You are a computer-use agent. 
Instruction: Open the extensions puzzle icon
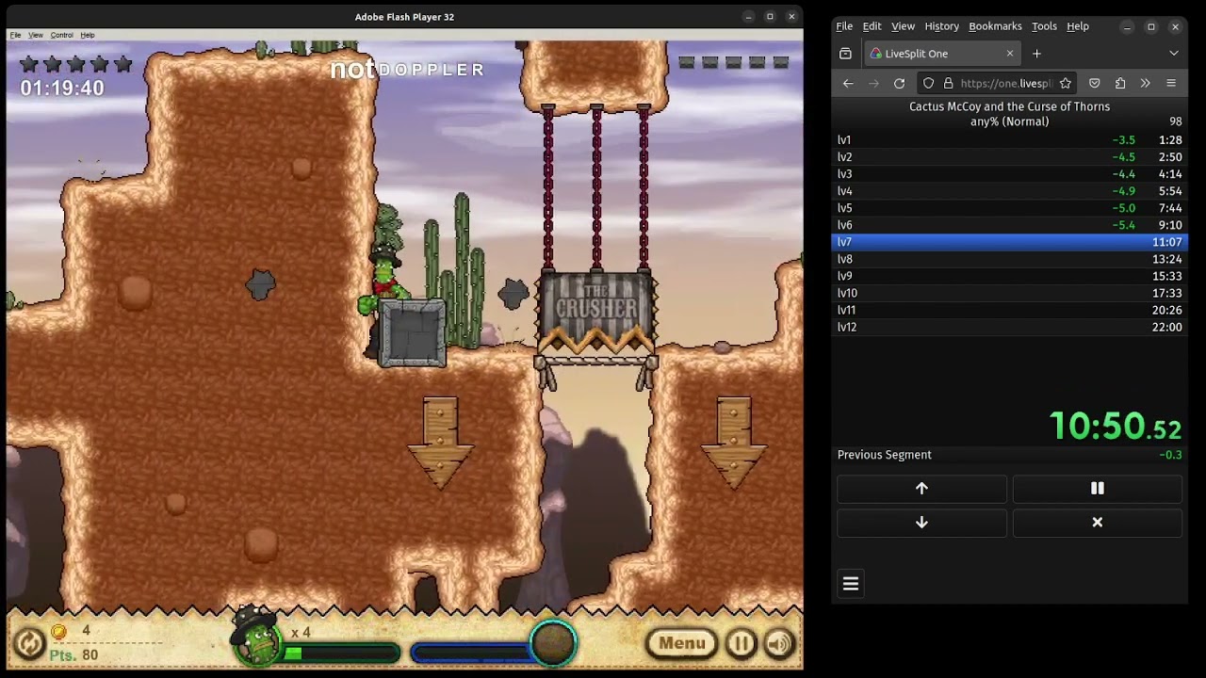1120,84
